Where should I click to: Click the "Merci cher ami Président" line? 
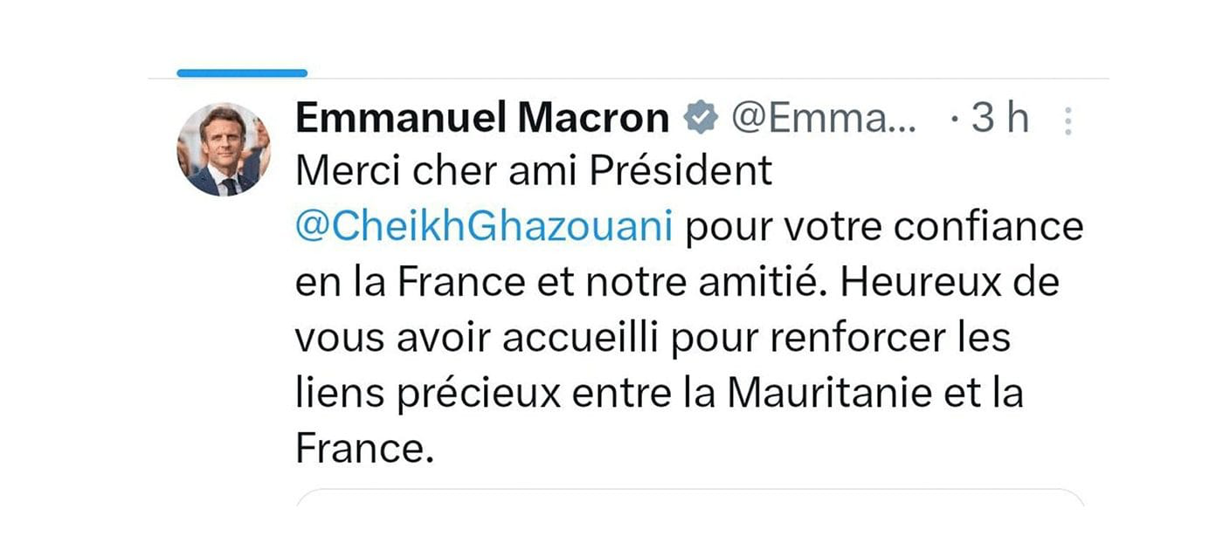(534, 172)
